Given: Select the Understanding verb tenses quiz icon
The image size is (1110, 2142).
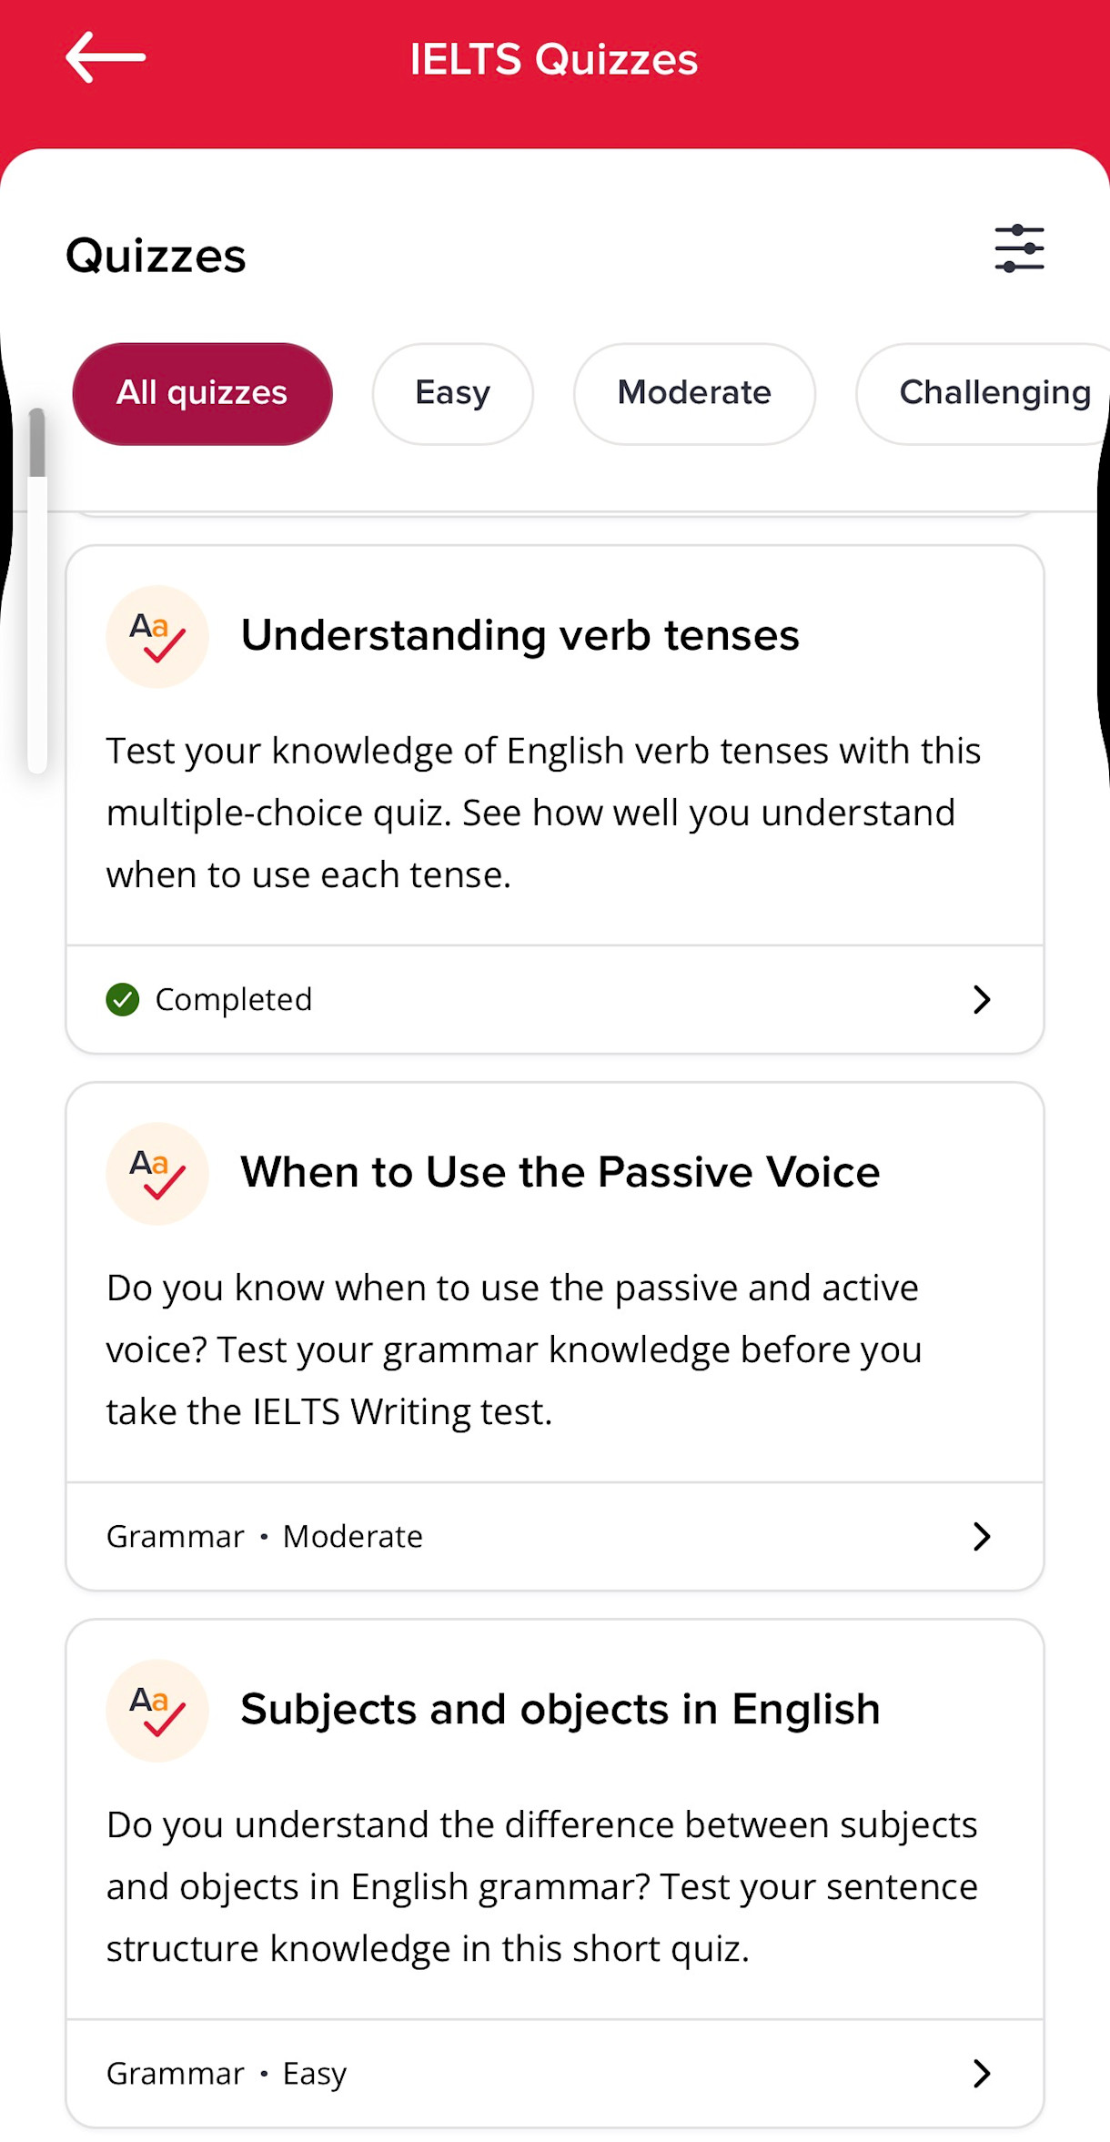Looking at the screenshot, I should [156, 637].
